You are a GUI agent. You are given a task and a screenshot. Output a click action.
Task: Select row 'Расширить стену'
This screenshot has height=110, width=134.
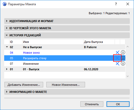click(65, 58)
